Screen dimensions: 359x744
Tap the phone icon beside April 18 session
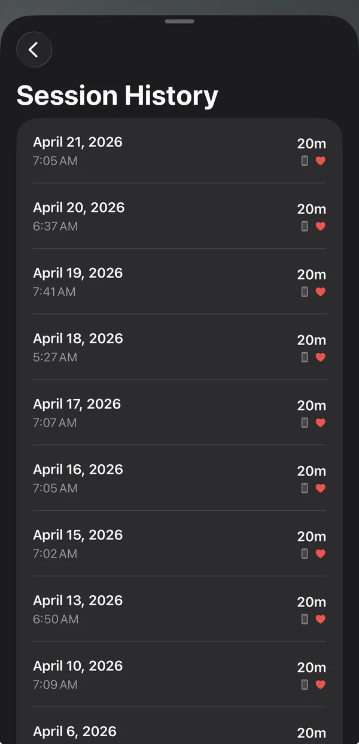tap(305, 357)
